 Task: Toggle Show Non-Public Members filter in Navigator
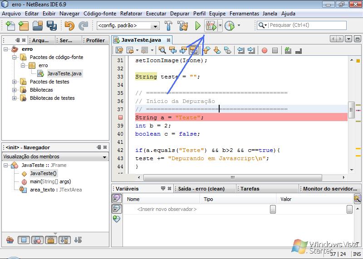[x=51, y=240]
